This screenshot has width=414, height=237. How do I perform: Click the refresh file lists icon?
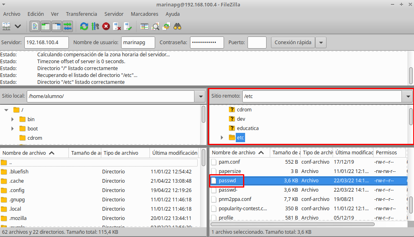tap(84, 26)
